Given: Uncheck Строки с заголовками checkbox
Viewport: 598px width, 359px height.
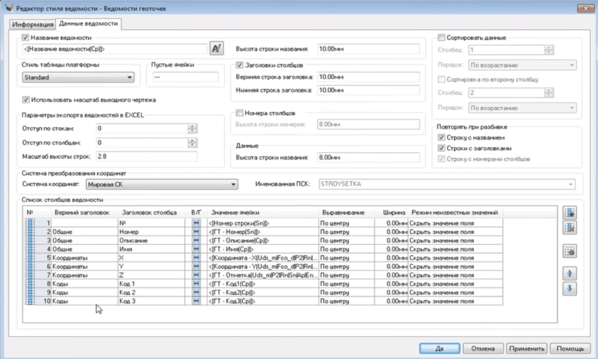Looking at the screenshot, I should (x=441, y=148).
